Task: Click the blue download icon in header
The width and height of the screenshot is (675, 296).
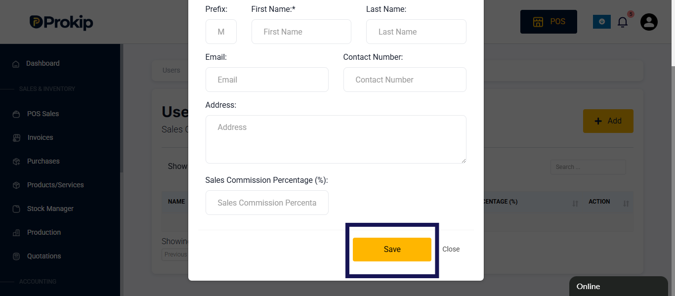Action: 602,22
